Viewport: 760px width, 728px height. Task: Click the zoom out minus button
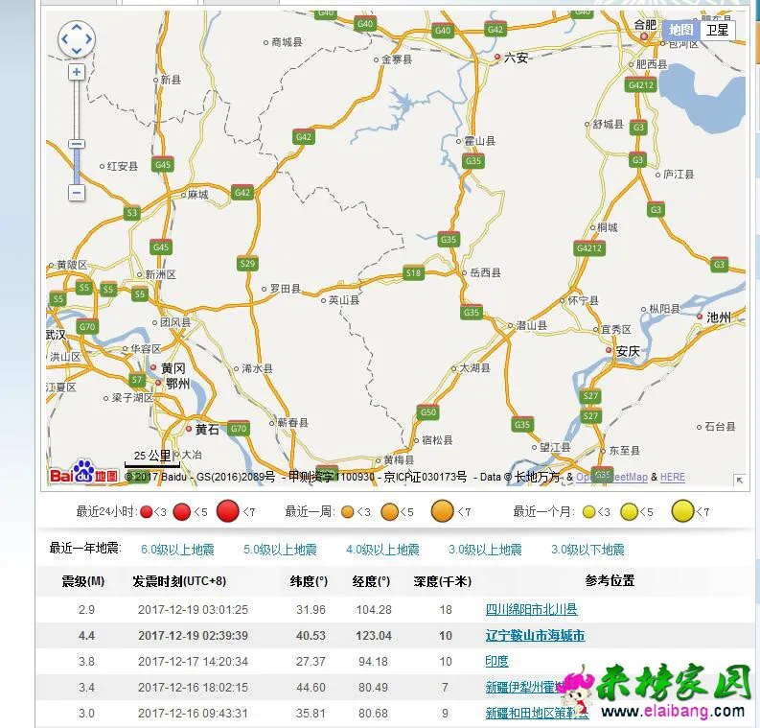(x=77, y=193)
